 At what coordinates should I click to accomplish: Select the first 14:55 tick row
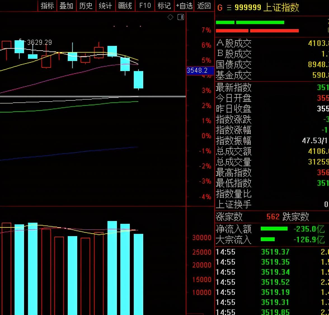coord(271,252)
